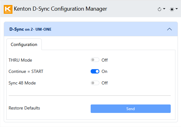Enable the Sync 48 Mode switch
This screenshot has width=181, height=127.
coord(95,83)
